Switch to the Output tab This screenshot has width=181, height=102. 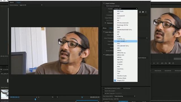click(18, 2)
